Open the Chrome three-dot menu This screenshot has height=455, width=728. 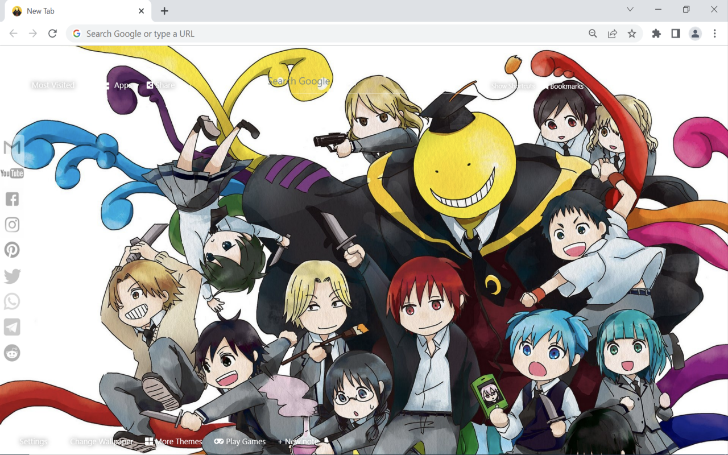[x=714, y=34]
